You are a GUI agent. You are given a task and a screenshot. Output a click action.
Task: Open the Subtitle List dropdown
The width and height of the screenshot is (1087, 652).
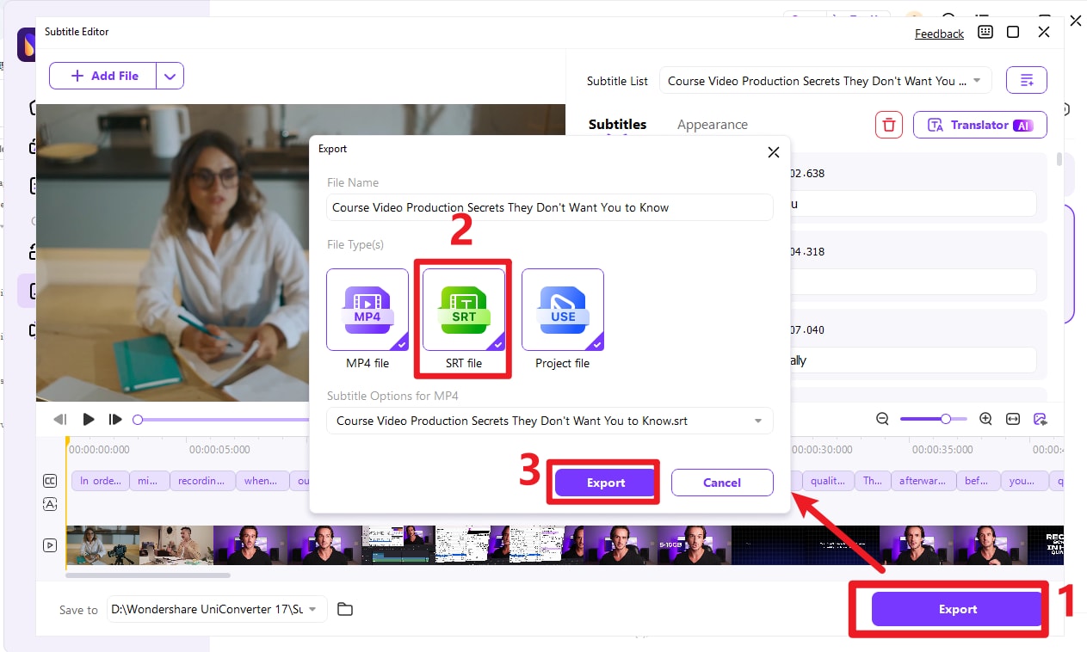[976, 80]
